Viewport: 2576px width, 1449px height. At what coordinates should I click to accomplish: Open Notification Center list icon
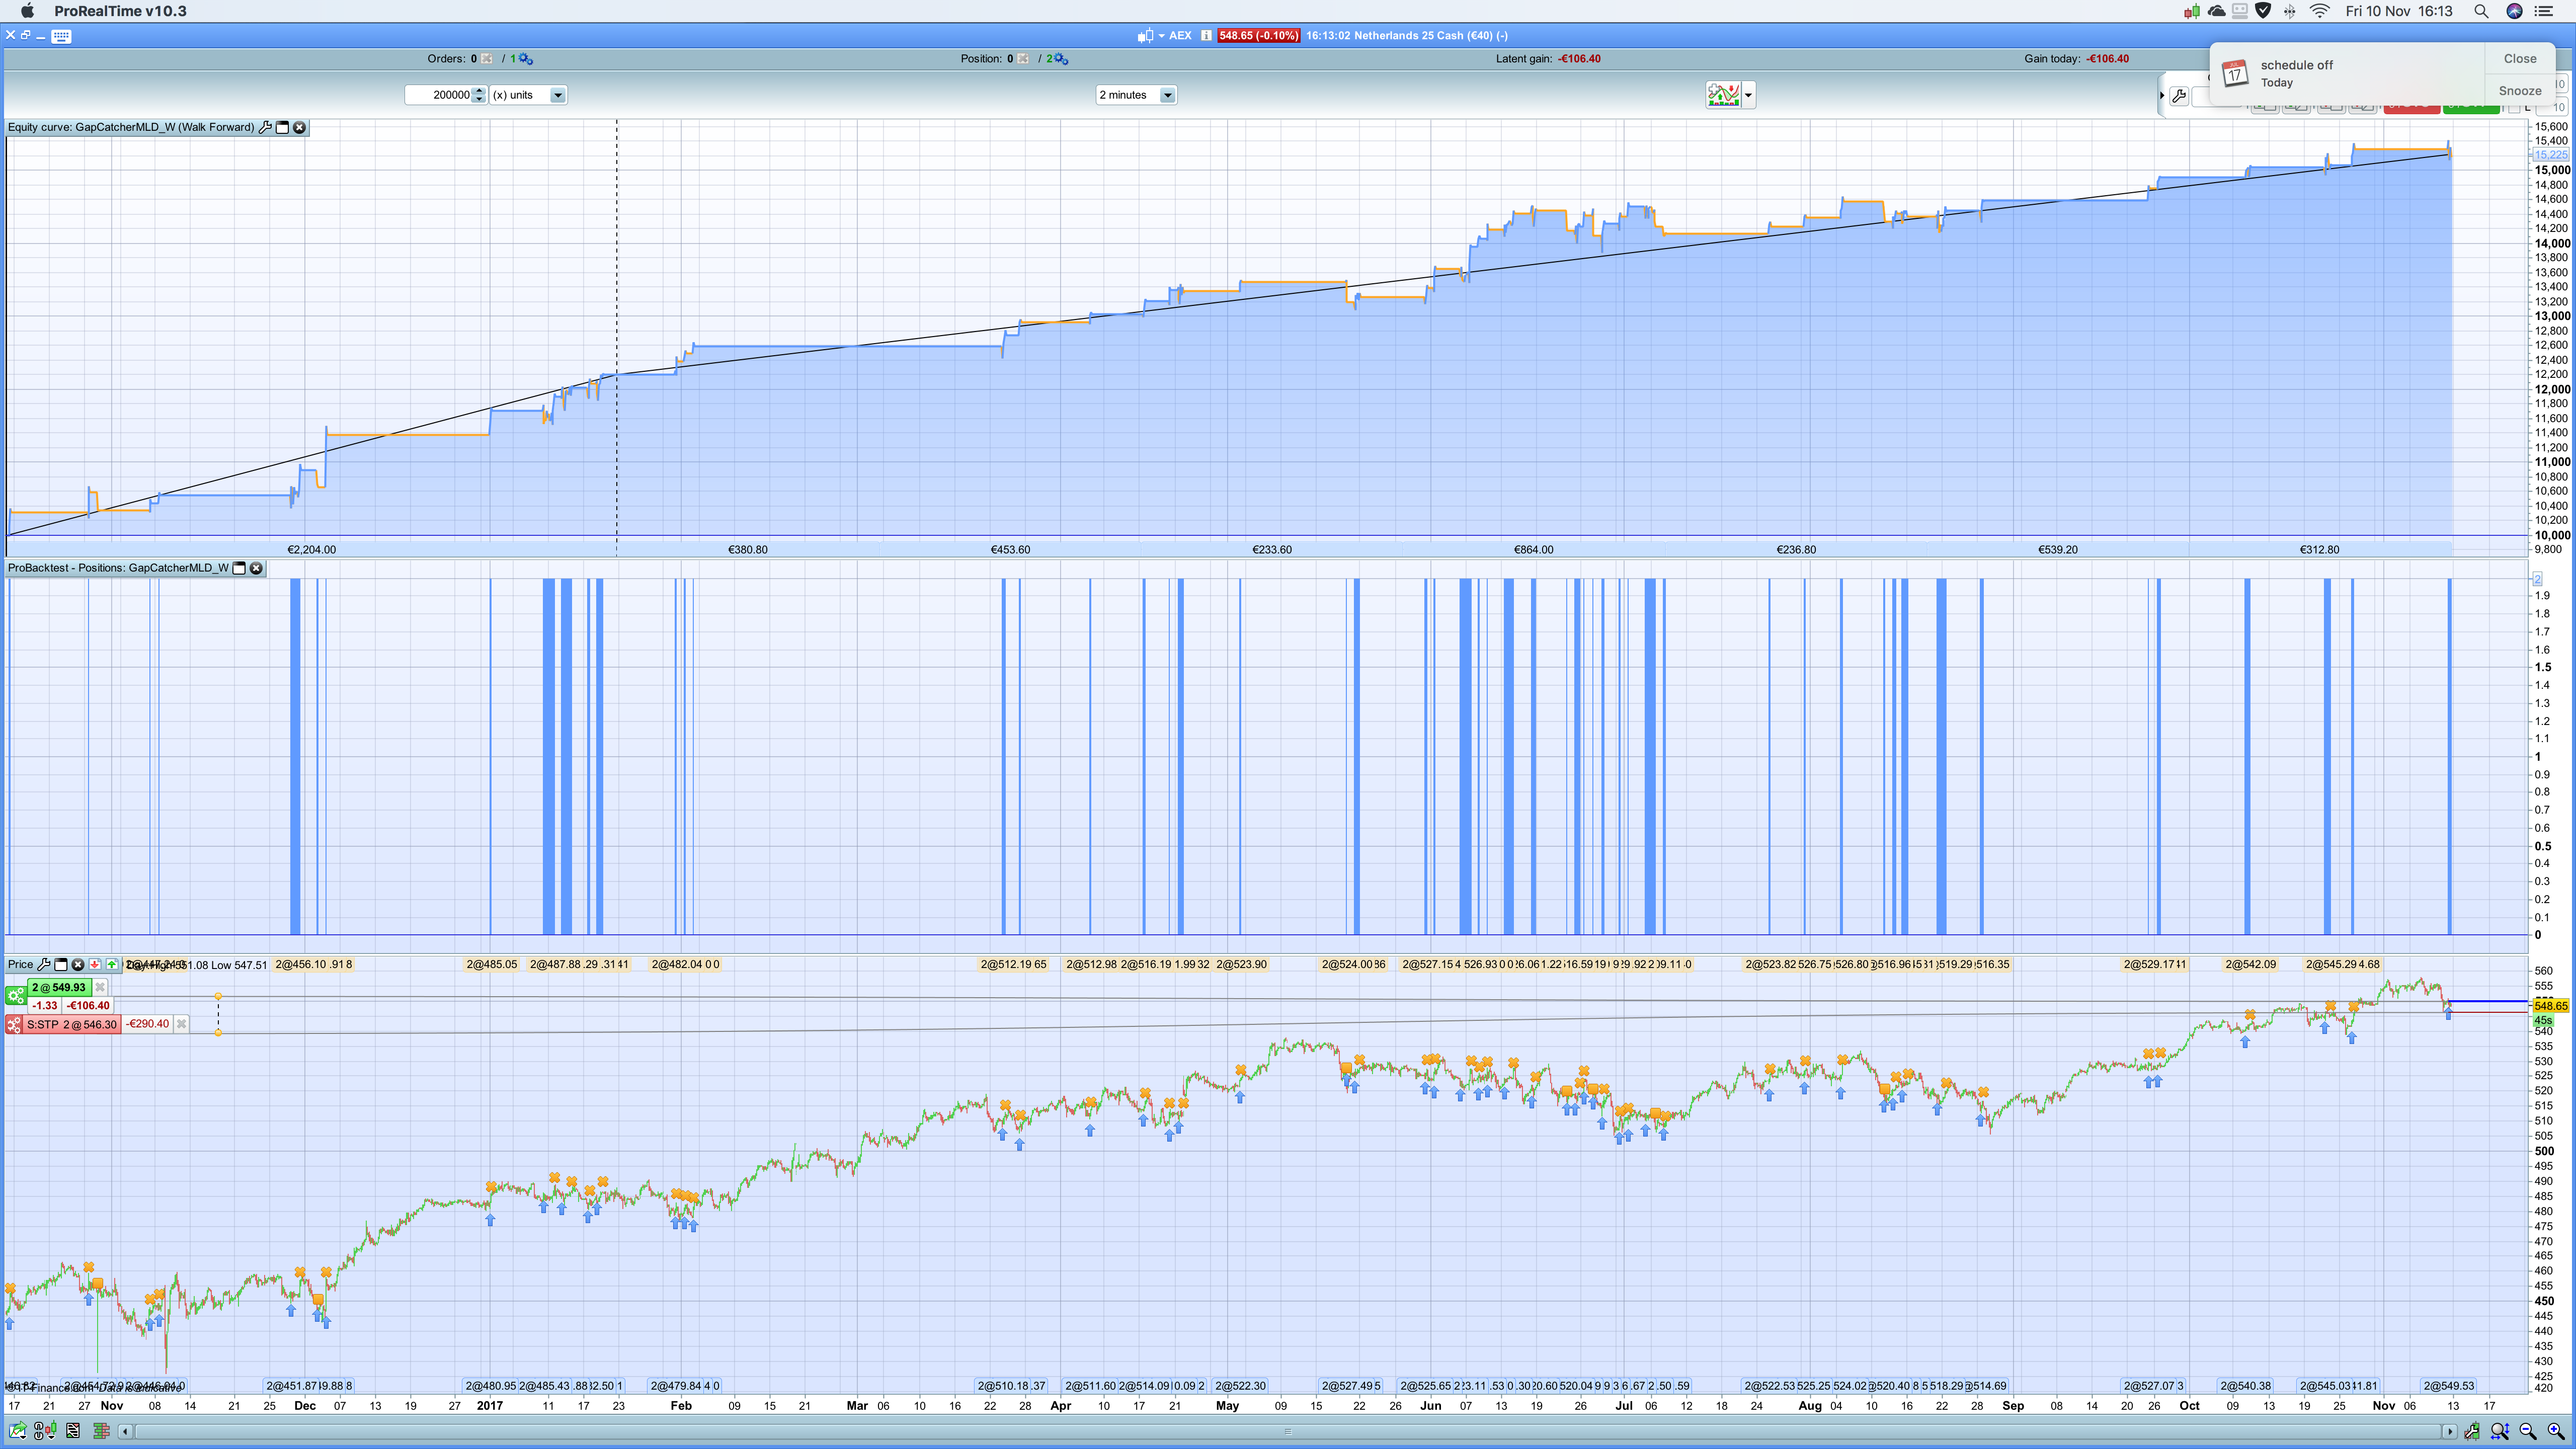[x=2545, y=11]
